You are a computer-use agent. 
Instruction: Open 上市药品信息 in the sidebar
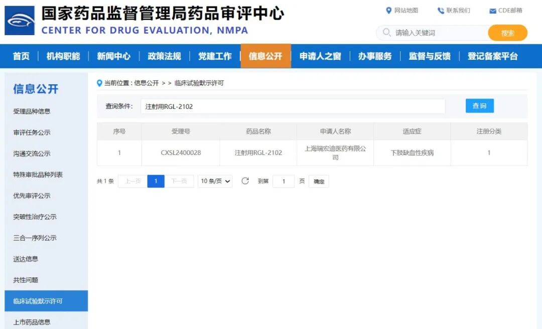(32, 322)
